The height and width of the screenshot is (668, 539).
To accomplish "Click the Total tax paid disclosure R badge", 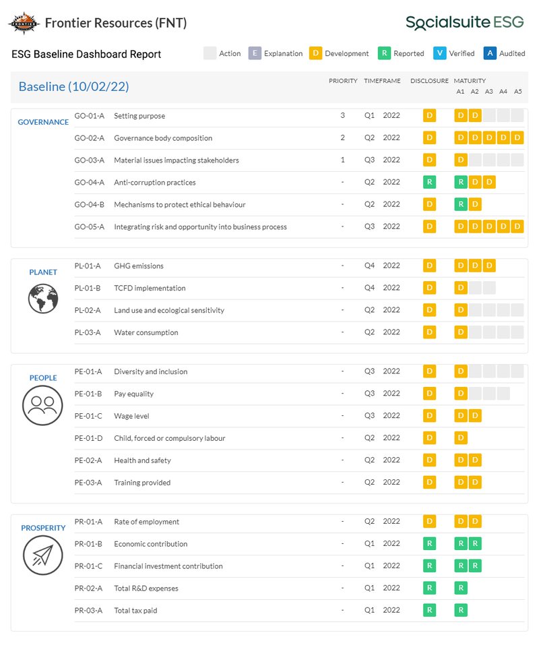I will click(429, 611).
